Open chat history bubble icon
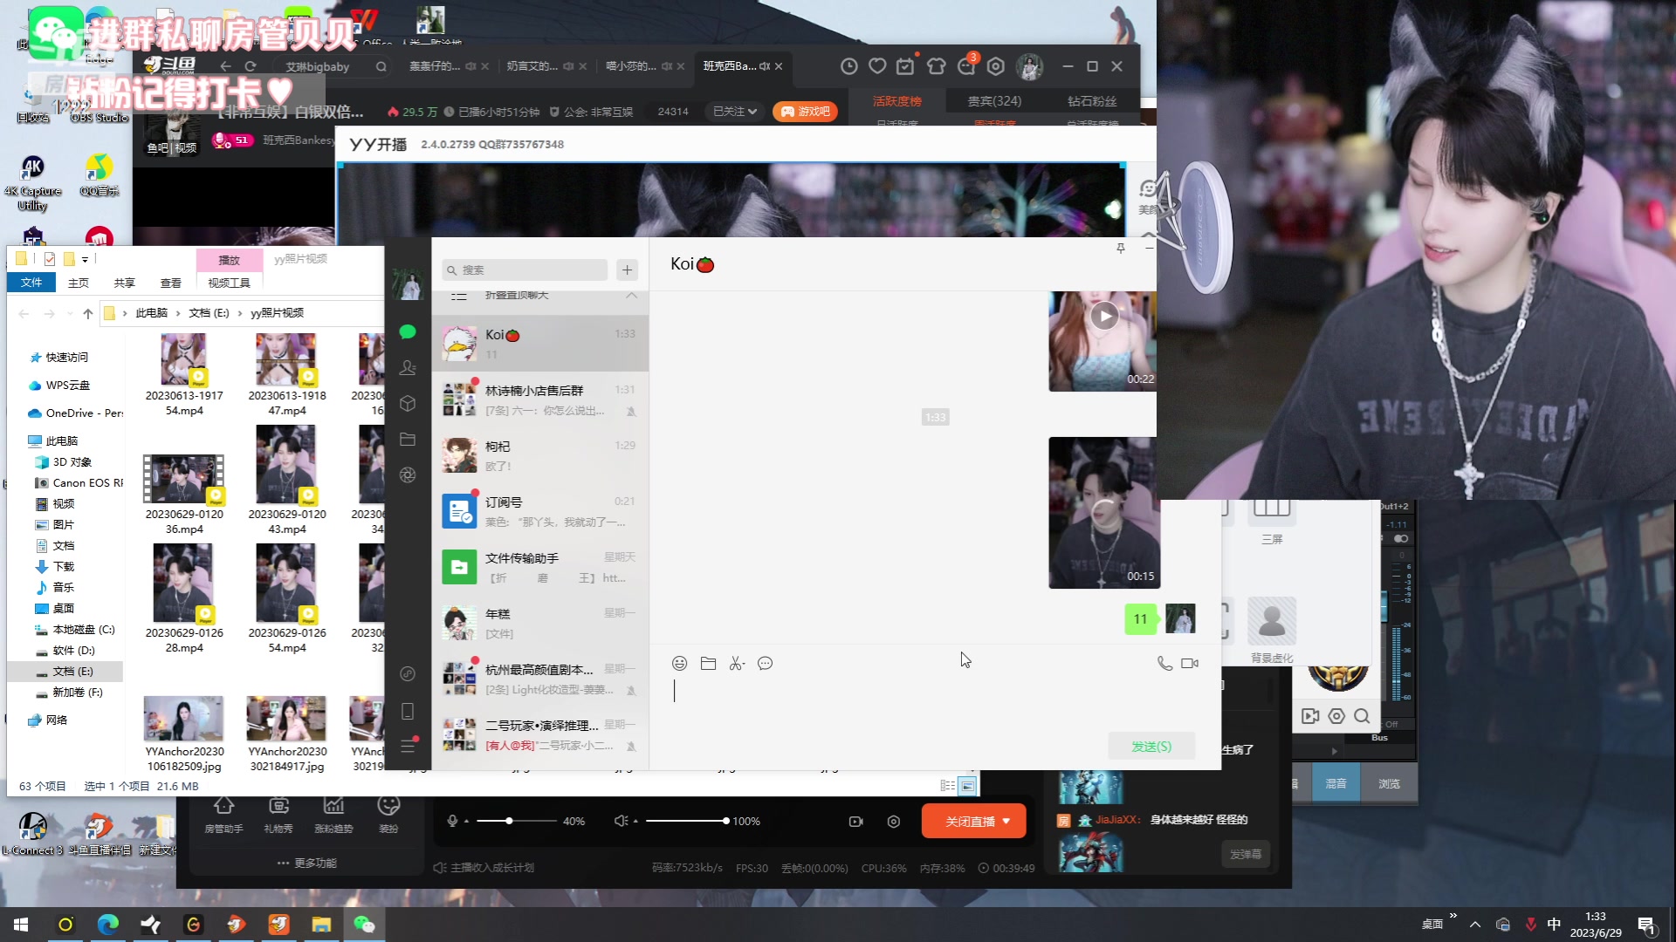The width and height of the screenshot is (1676, 942). pos(766,664)
